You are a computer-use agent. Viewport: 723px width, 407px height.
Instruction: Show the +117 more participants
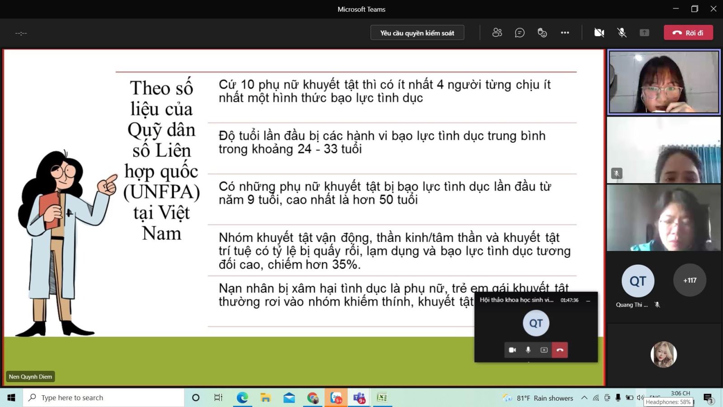(690, 280)
